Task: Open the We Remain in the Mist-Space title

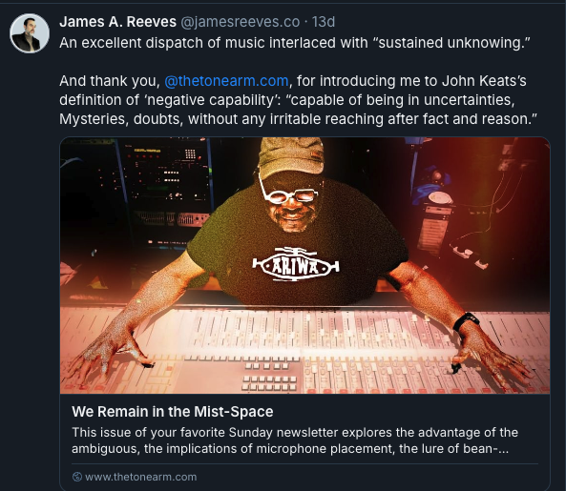Action: (172, 411)
